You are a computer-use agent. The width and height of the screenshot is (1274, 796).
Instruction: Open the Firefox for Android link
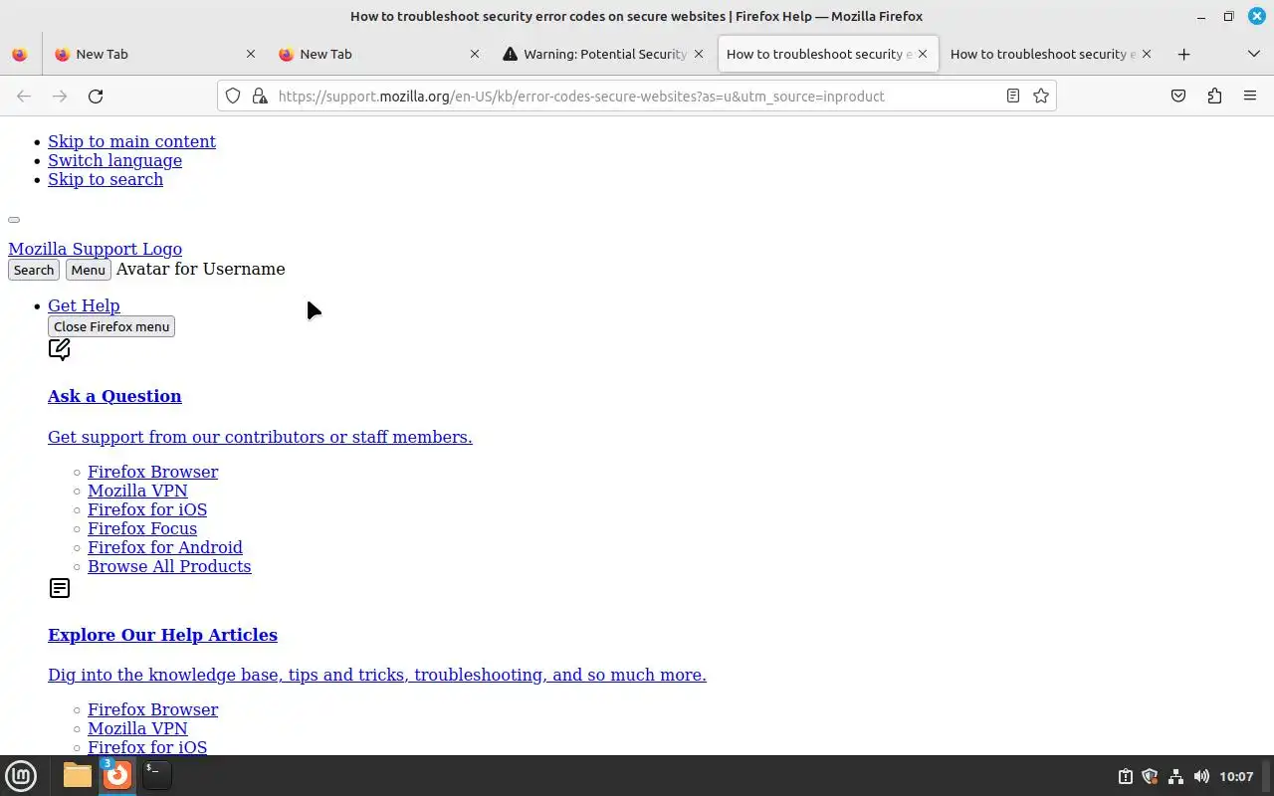click(165, 547)
